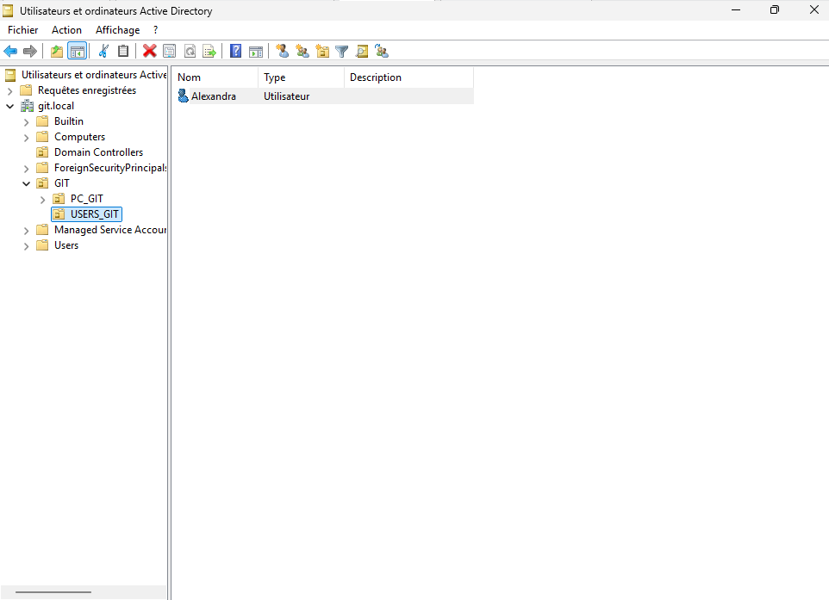Open the Affichage menu
The height and width of the screenshot is (600, 829).
(117, 30)
